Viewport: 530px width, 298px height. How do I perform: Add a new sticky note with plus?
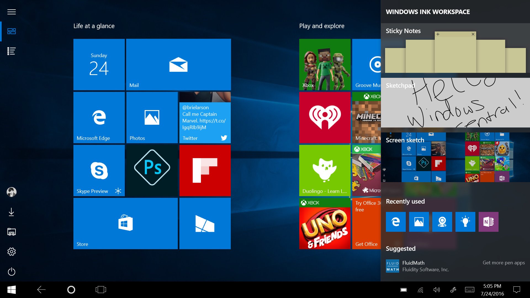[438, 34]
